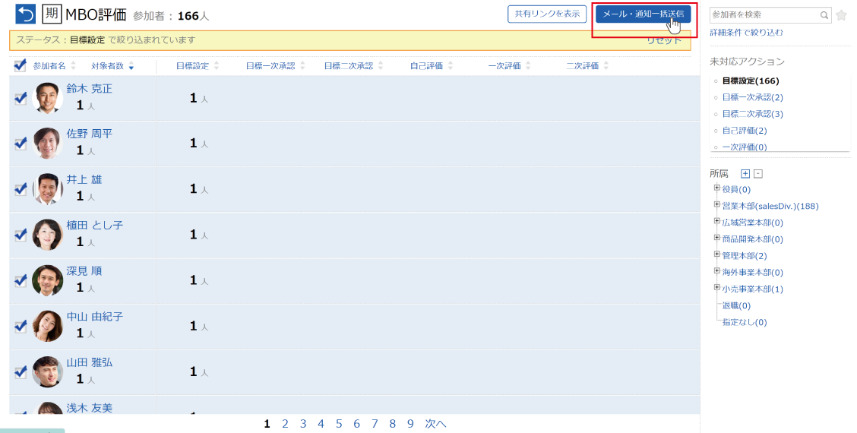Sort by 目標設定 column
Screen dimensions: 857x433
click(198, 65)
